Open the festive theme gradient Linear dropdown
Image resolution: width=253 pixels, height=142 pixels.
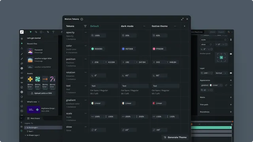[x=159, y=103]
